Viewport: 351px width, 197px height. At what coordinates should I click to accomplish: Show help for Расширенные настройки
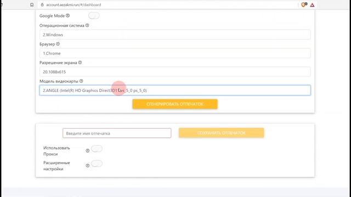(88, 165)
